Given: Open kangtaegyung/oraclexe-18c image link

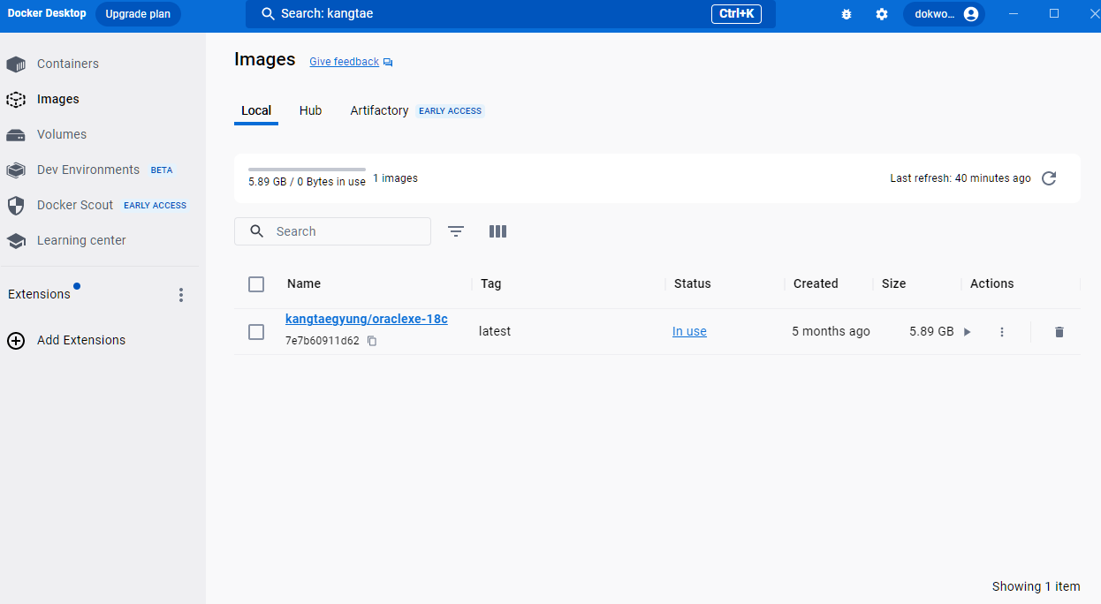Looking at the screenshot, I should click(x=367, y=319).
